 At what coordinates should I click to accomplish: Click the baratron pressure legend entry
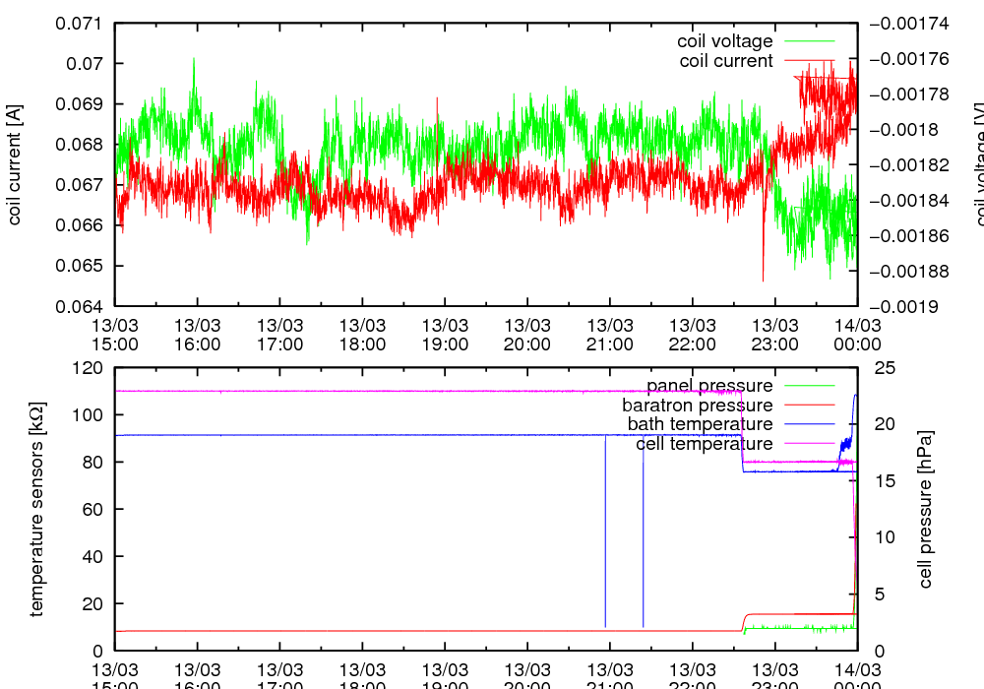tap(697, 405)
